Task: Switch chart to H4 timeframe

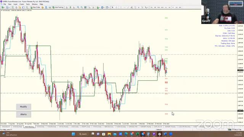Action: 169,7
